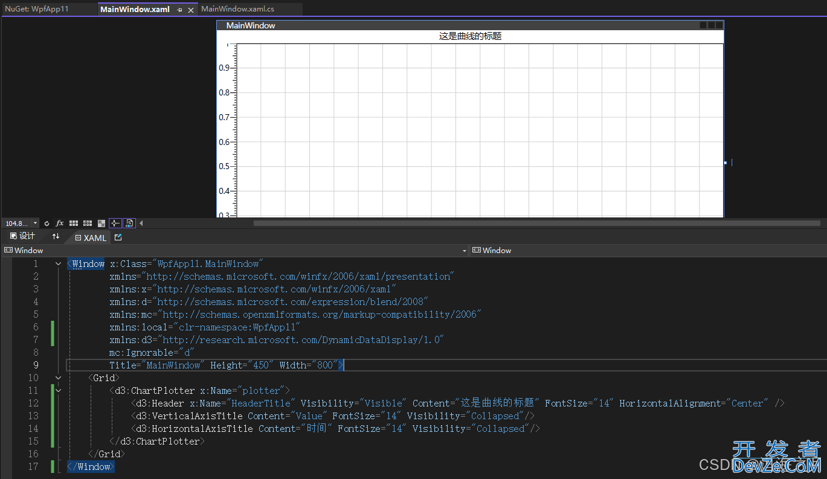827x479 pixels.
Task: Click the mc:Ignorable attribute on line 8
Action: click(152, 353)
